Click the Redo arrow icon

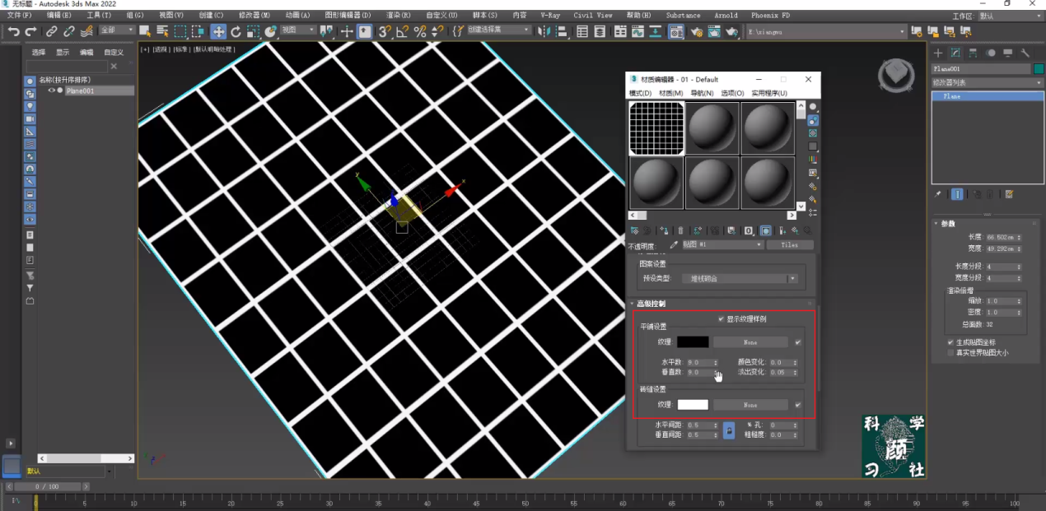click(30, 31)
